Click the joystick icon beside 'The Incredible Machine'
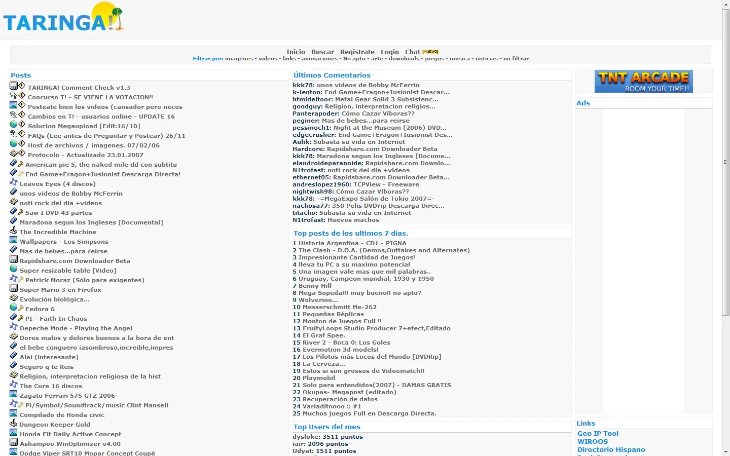Image resolution: width=730 pixels, height=456 pixels. tap(14, 230)
